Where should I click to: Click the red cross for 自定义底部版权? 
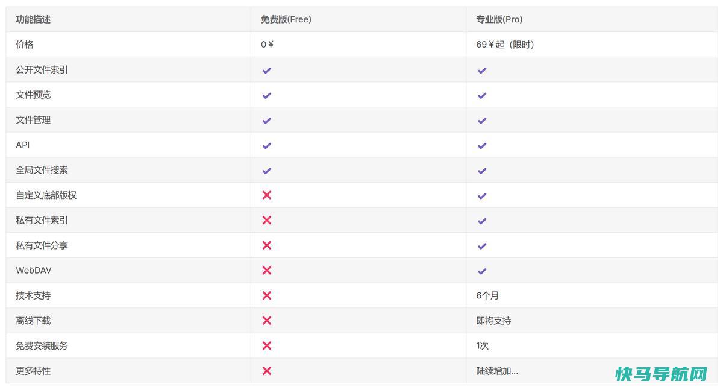click(x=267, y=195)
